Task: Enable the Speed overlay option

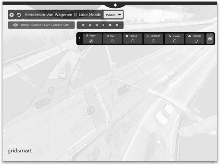Action: [196, 41]
